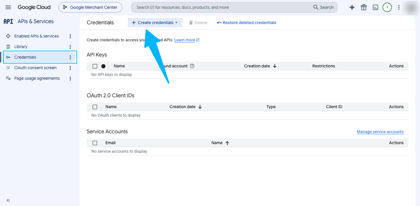The width and height of the screenshot is (420, 206).
Task: Click the Restrictions column header
Action: pos(324,66)
